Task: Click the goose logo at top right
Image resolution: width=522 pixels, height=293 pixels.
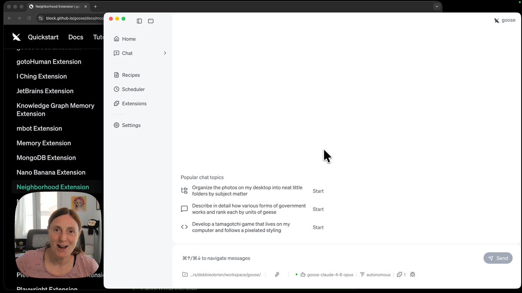Action: coord(497,20)
